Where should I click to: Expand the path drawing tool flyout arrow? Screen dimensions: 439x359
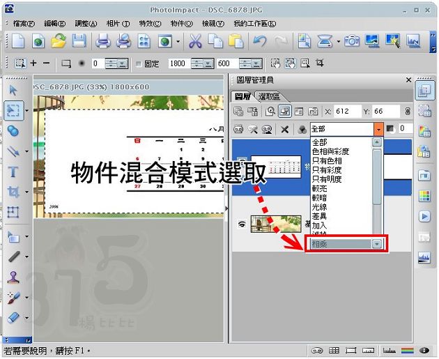27,151
